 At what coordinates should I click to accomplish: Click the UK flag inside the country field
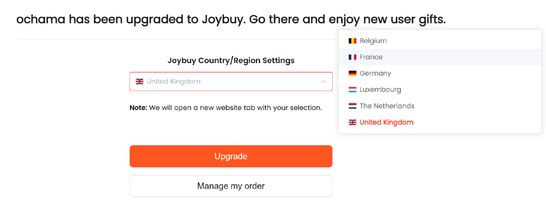click(x=140, y=81)
